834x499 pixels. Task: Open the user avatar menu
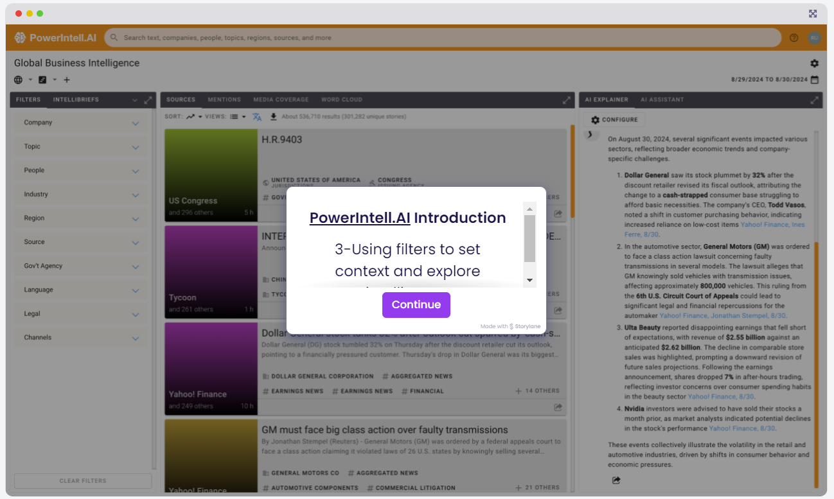[x=814, y=38]
